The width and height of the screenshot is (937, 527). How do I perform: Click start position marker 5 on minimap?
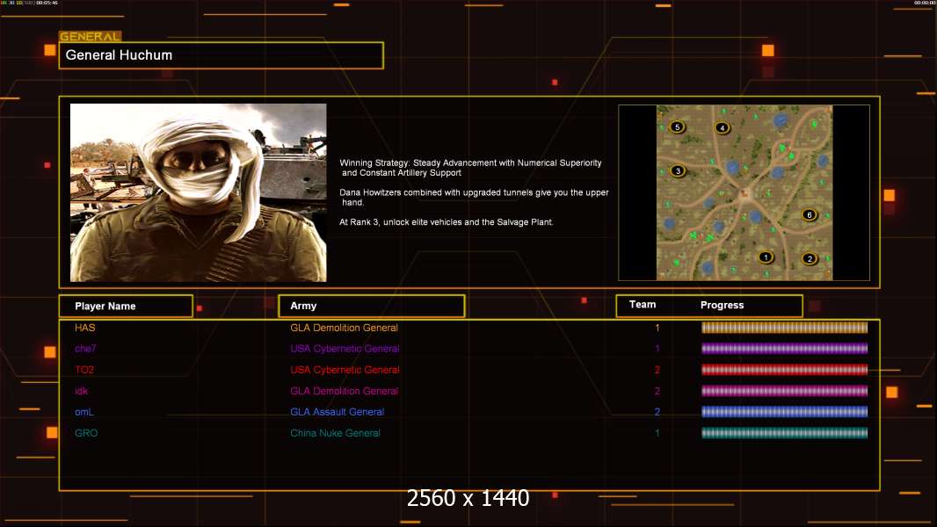[677, 126]
